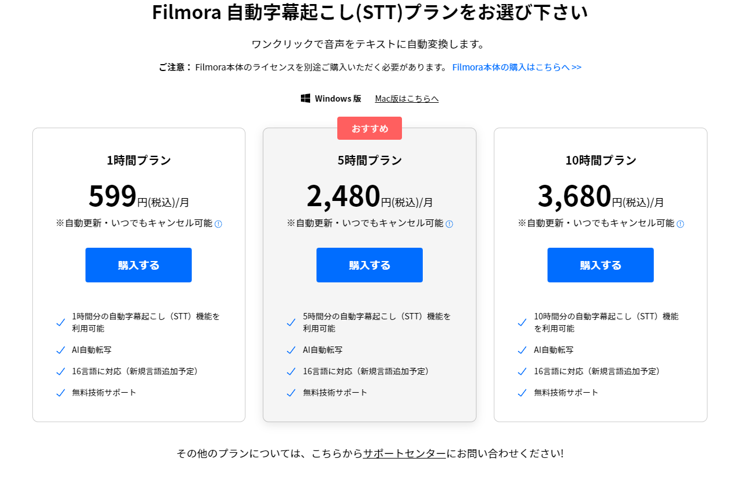Click the 599円 price text
The image size is (756, 477).
[113, 196]
